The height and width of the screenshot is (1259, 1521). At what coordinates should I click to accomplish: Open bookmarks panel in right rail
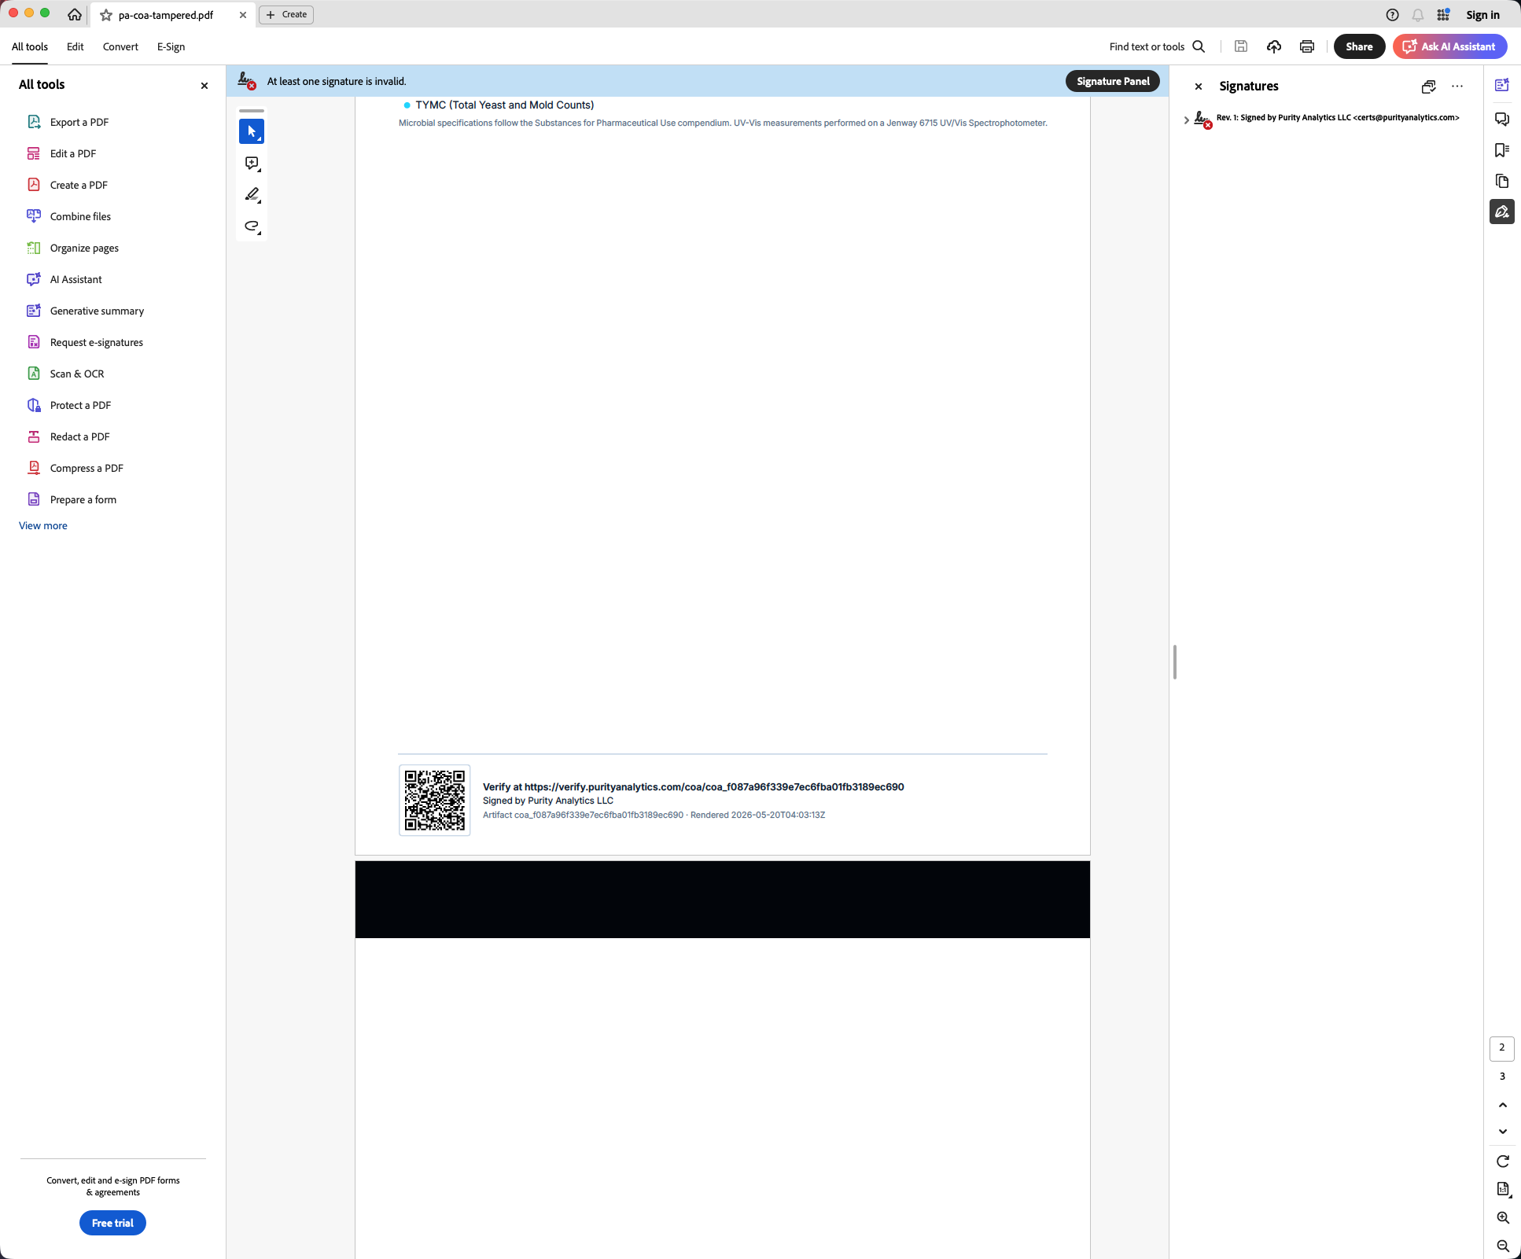1502,150
